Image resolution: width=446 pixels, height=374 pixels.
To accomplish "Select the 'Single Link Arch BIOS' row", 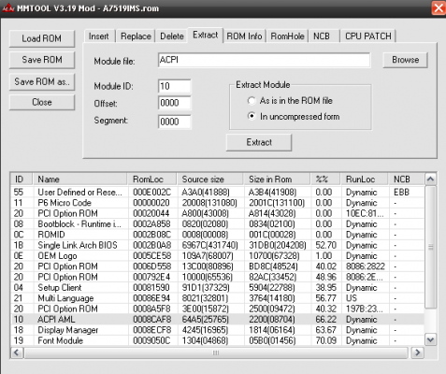I will click(218, 245).
